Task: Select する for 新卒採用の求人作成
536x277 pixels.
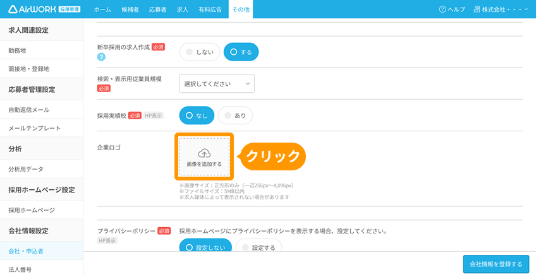Action: tap(241, 52)
